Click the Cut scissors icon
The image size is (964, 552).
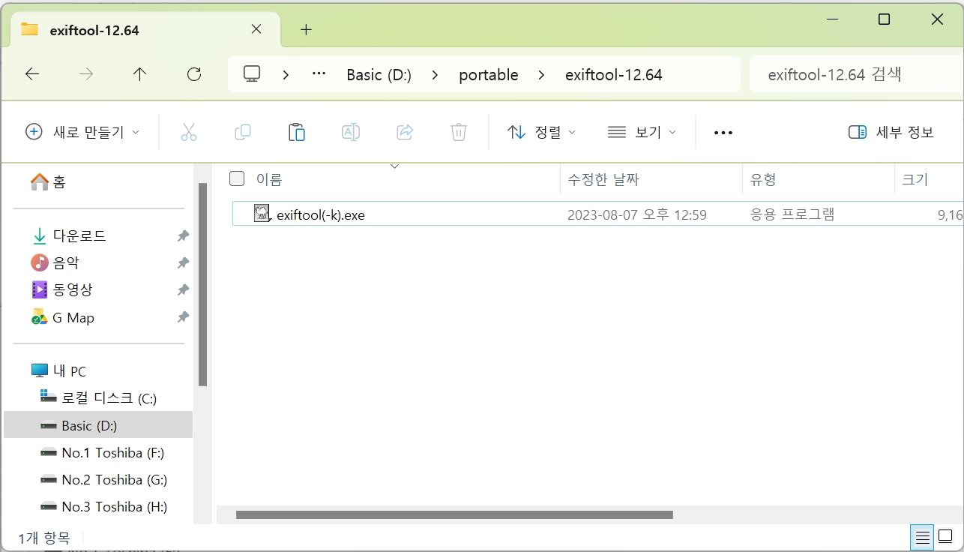point(189,132)
